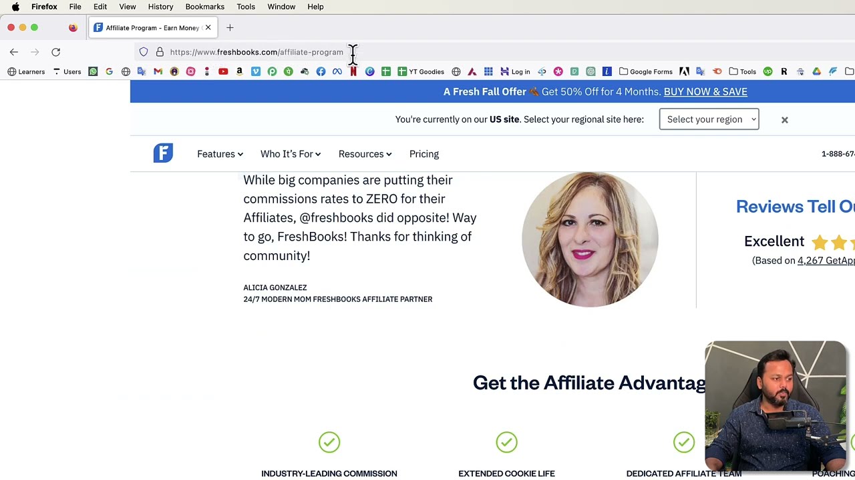Open the Window menu
Image resolution: width=855 pixels, height=480 pixels.
[x=281, y=7]
